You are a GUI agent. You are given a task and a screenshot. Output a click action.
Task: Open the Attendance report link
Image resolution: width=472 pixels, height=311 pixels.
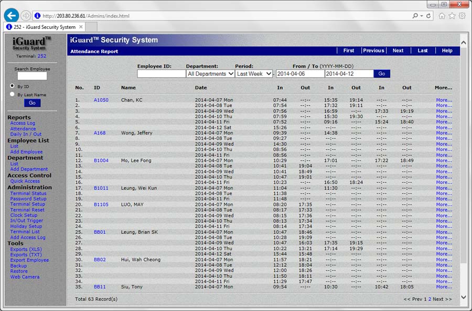click(x=23, y=129)
